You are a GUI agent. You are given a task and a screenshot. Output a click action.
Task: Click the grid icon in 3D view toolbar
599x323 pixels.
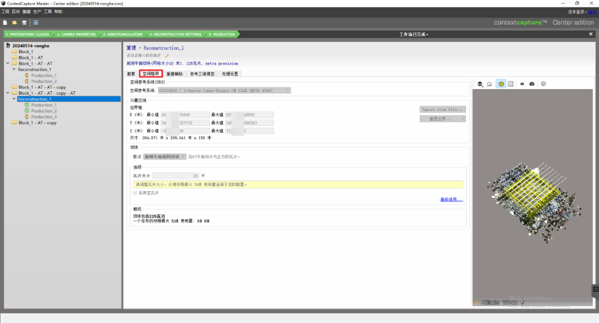click(x=511, y=84)
